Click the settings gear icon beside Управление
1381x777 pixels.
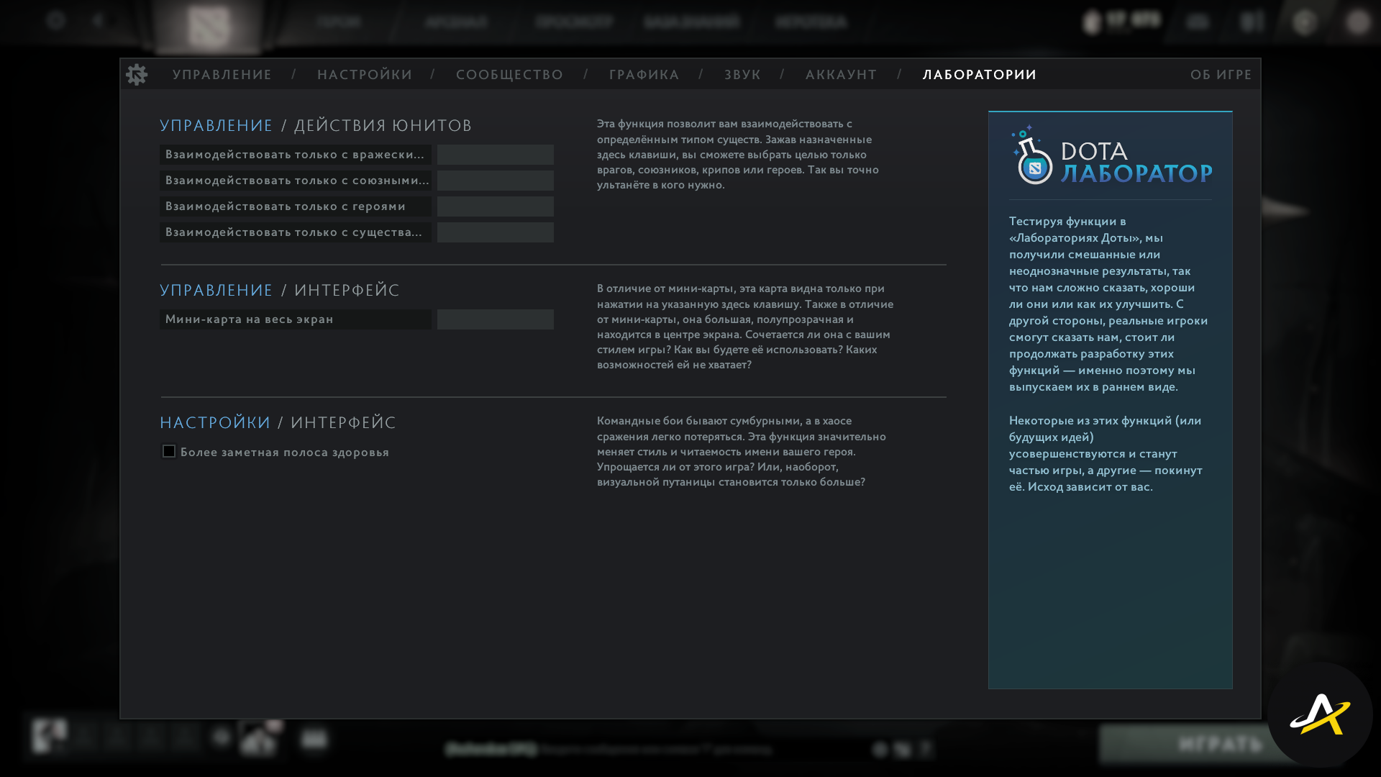[137, 74]
